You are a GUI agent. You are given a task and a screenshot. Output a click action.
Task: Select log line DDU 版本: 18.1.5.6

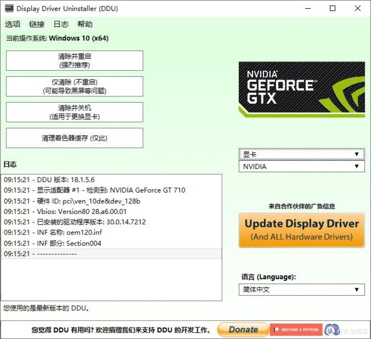tap(111, 180)
